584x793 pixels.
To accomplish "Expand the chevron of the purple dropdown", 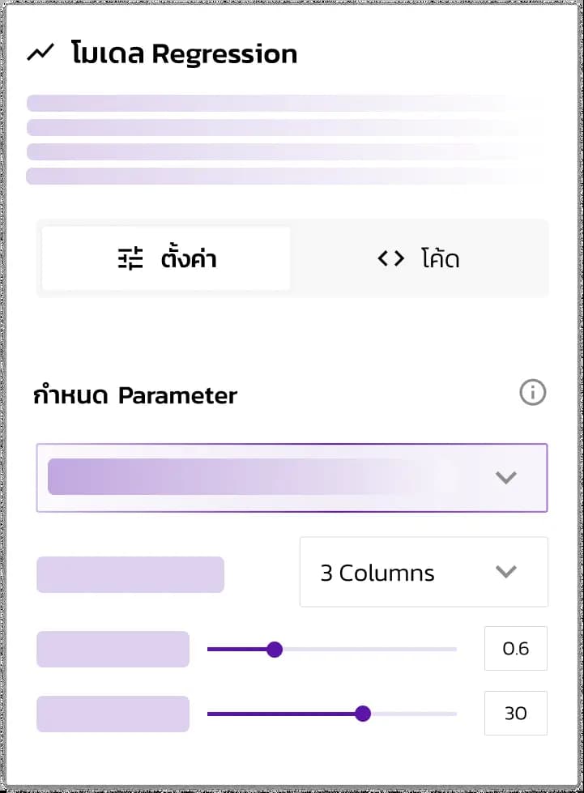I will (505, 477).
